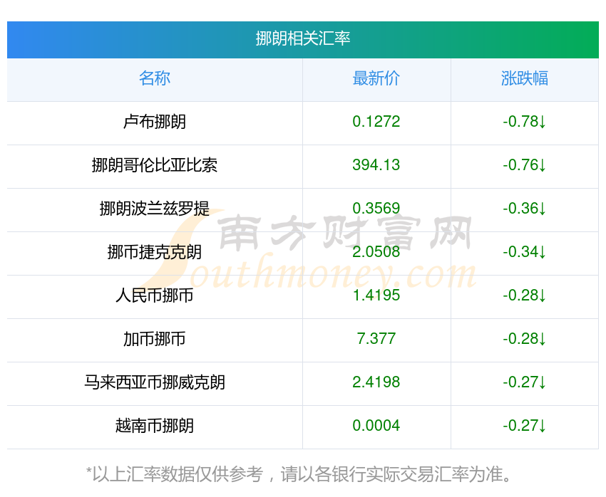This screenshot has width=606, height=497.
Task: Click the 名称 column header
Action: click(155, 78)
